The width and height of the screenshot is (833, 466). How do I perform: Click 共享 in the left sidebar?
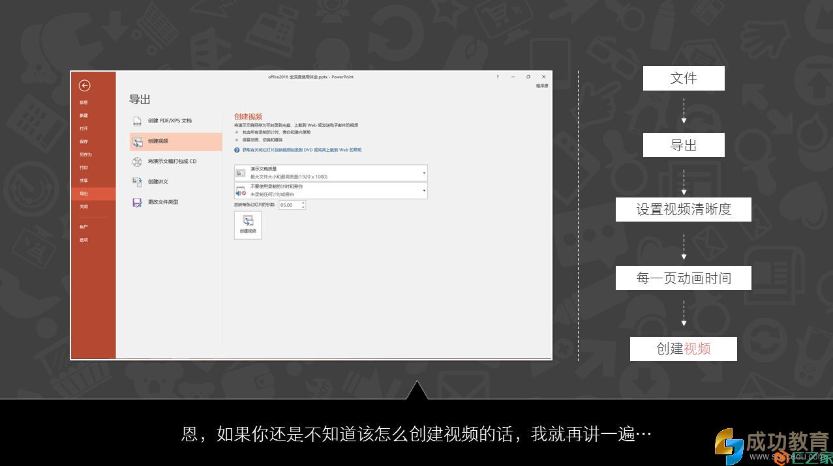[83, 181]
